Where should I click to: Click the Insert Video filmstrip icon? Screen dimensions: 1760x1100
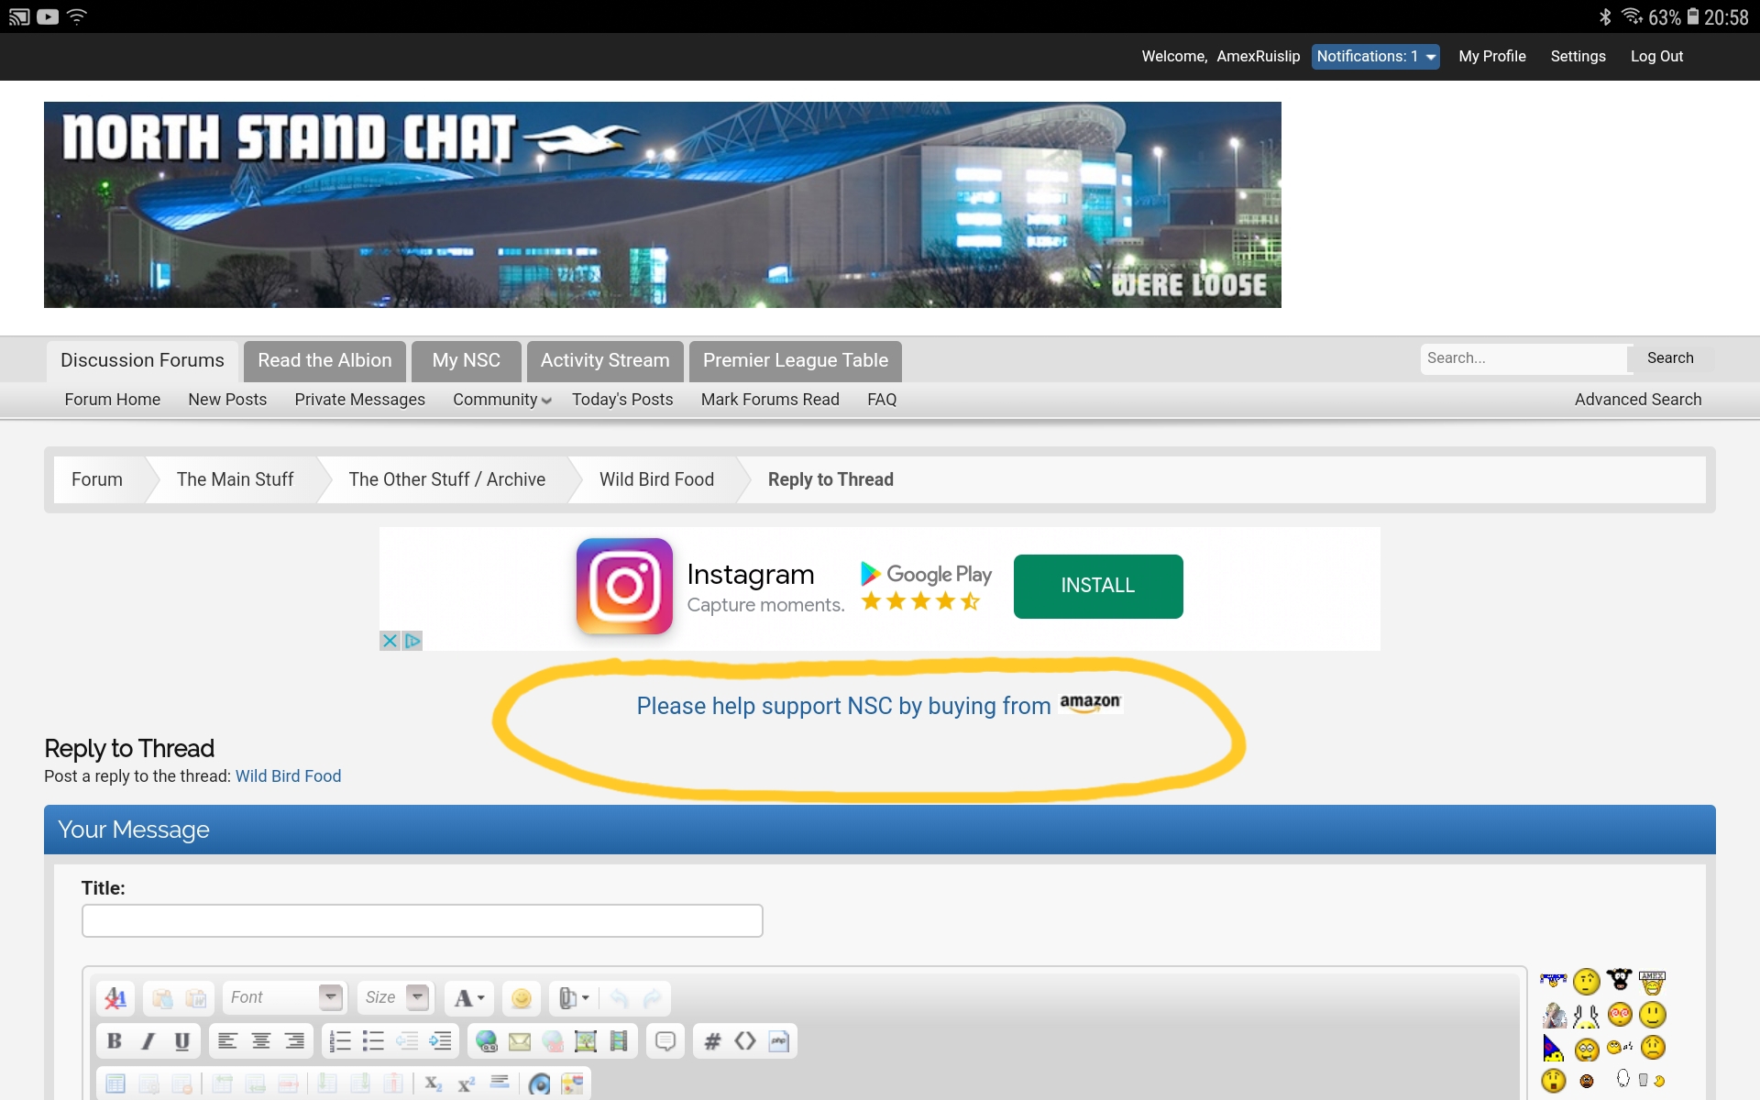pyautogui.click(x=619, y=1041)
